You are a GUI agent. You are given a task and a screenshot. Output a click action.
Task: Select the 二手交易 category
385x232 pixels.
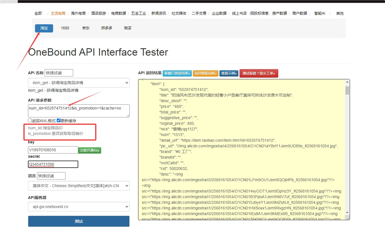(x=199, y=13)
